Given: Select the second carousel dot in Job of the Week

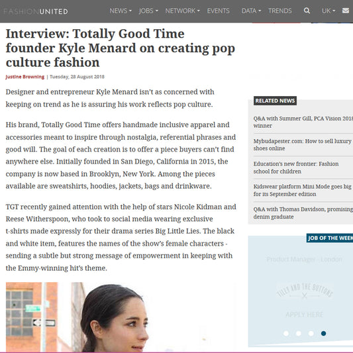Looking at the screenshot, I should click(299, 333).
